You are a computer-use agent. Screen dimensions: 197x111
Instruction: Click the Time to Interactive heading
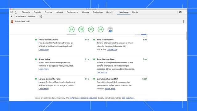(105, 40)
